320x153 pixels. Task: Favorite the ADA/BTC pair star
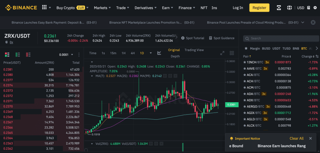pyautogui.click(x=245, y=94)
